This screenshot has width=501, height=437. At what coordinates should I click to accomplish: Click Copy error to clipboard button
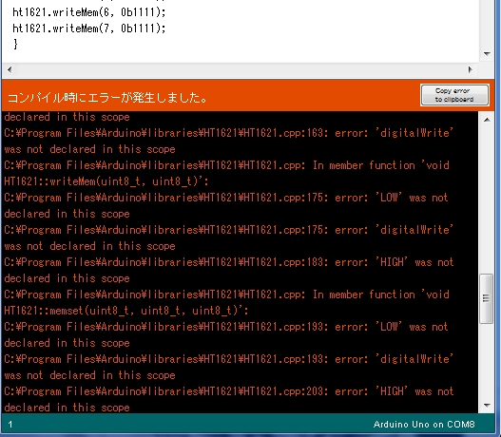454,95
